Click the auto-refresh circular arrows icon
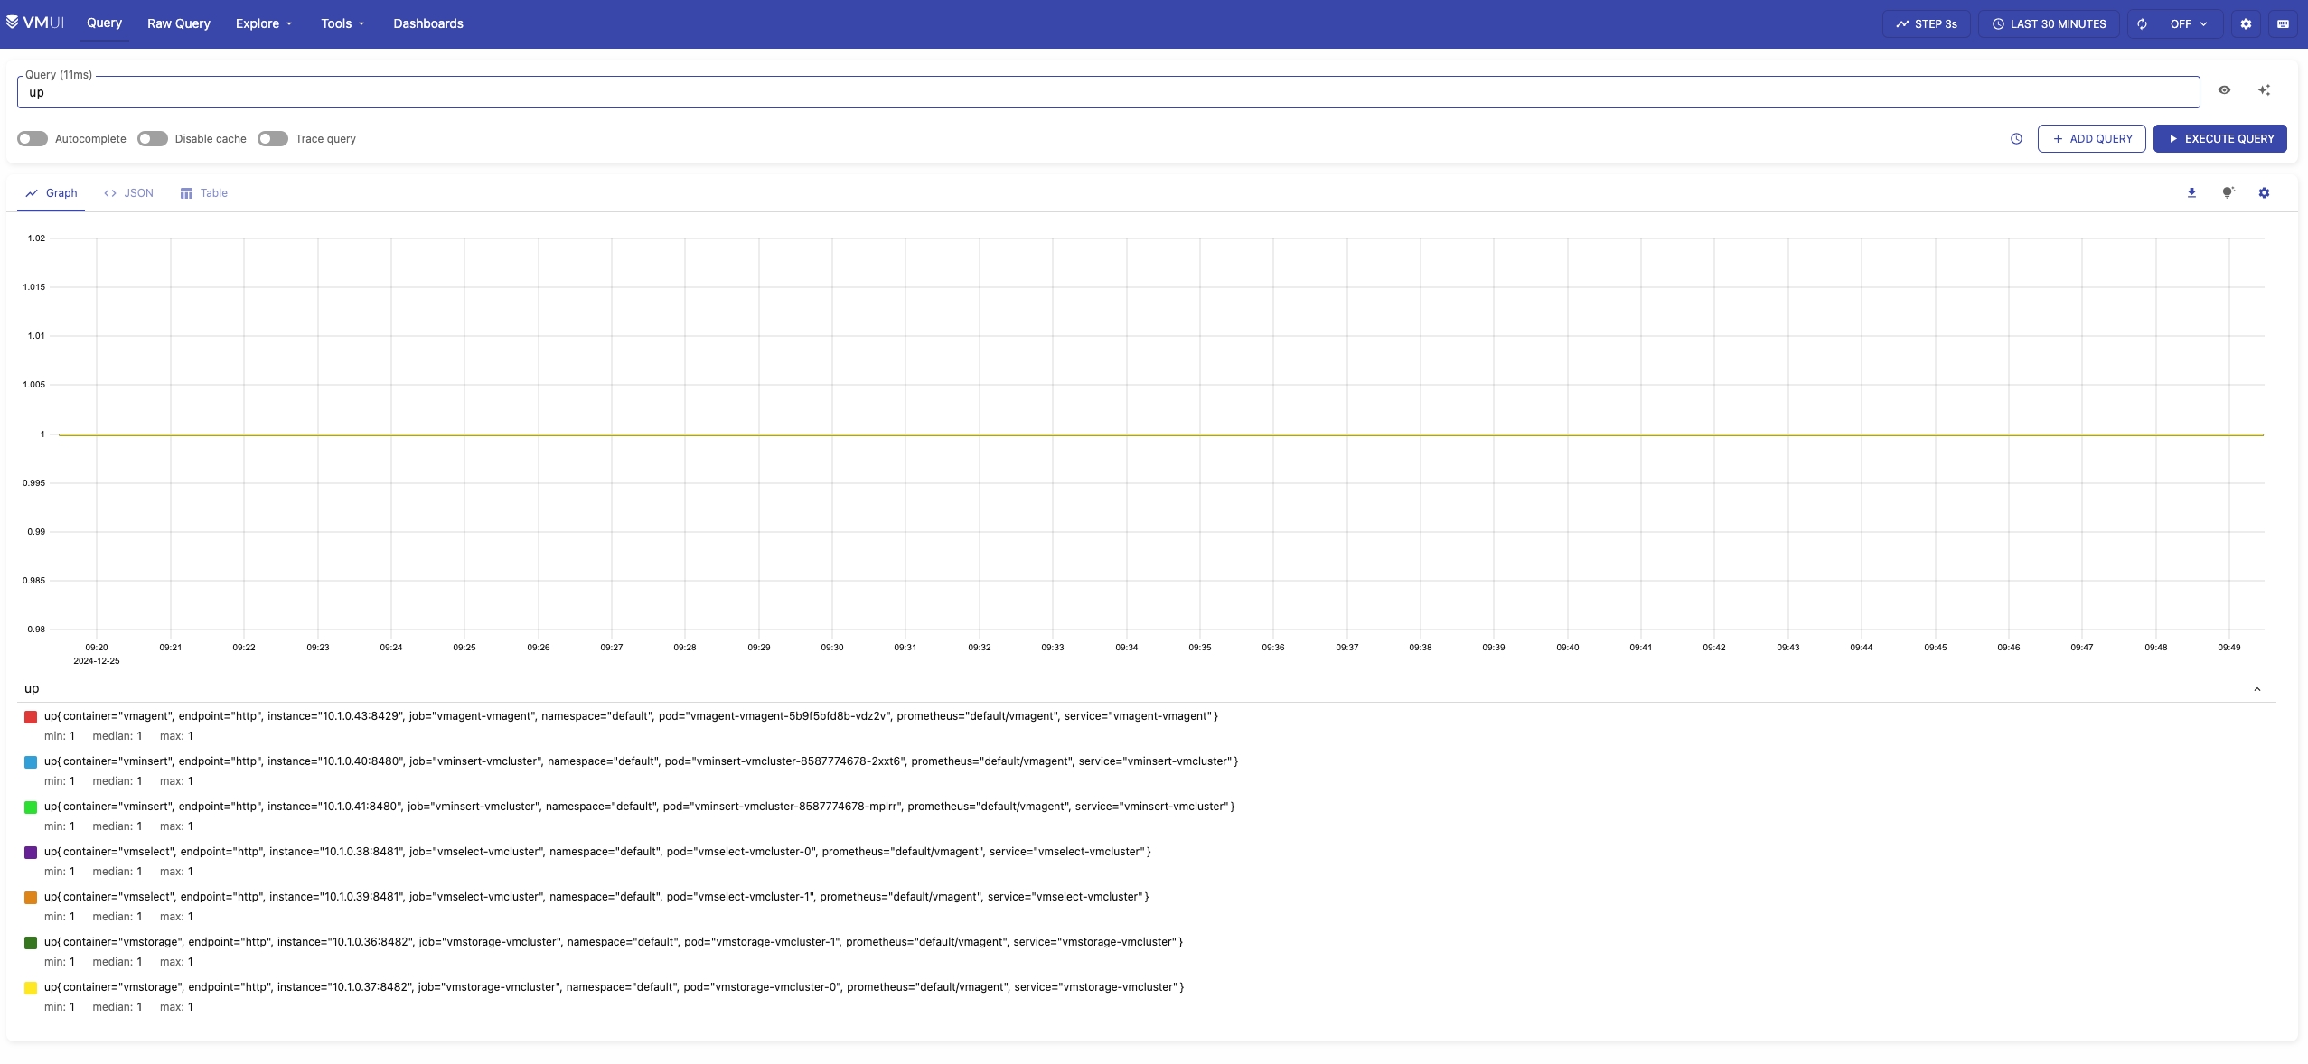This screenshot has height=1064, width=2308. [x=2143, y=24]
